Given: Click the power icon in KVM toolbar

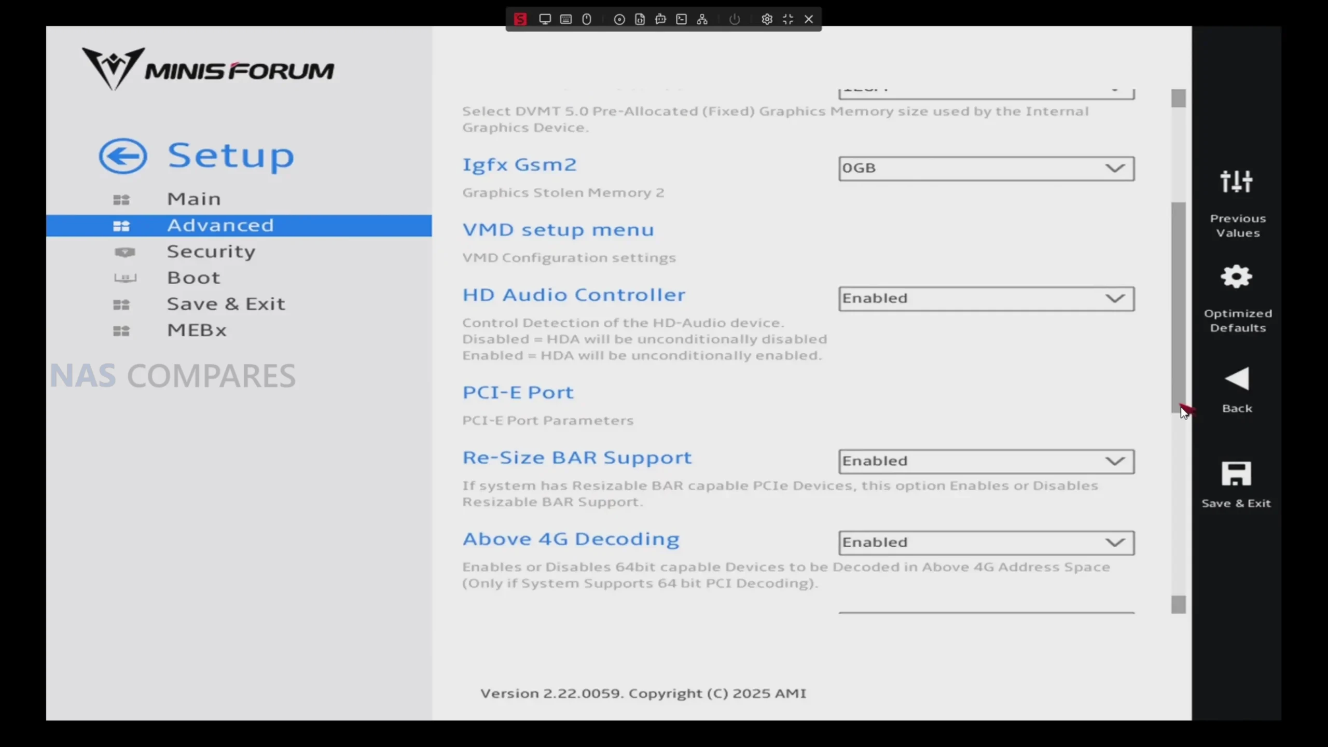Looking at the screenshot, I should pos(735,19).
